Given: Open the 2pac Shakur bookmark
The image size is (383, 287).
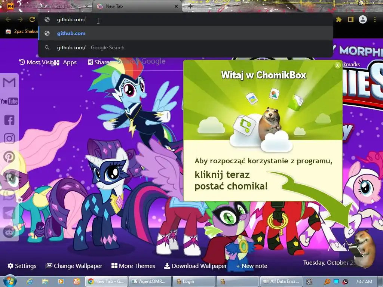Looking at the screenshot, I should pos(22,31).
